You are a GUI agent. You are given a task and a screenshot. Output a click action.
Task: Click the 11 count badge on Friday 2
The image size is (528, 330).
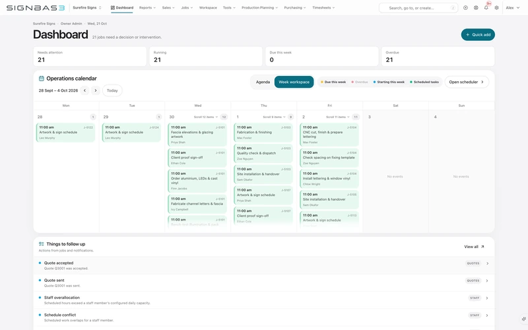click(356, 117)
